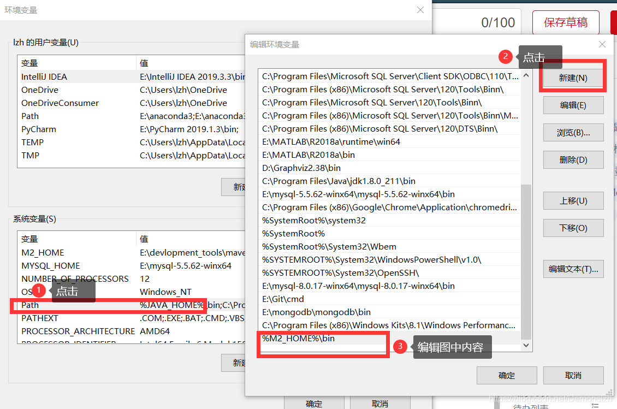The image size is (617, 409).
Task: Select system variable M2_HOME row
Action: point(132,252)
